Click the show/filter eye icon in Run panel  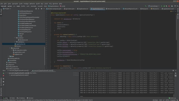tap(4, 79)
